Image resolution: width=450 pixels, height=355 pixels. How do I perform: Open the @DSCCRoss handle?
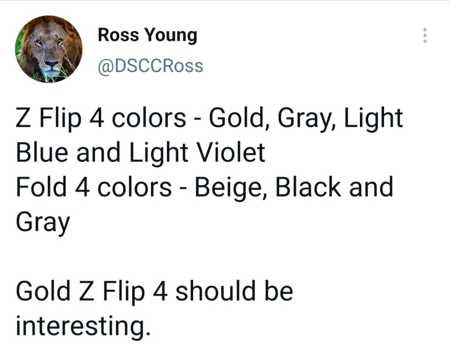[x=150, y=66]
